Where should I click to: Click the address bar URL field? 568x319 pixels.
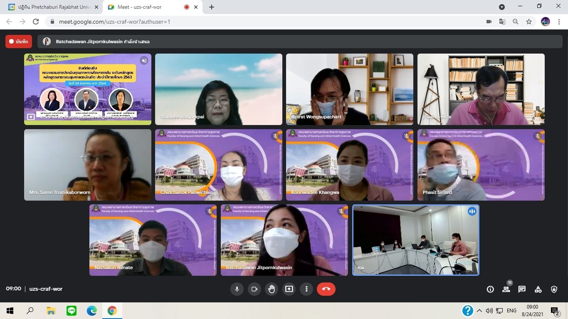[x=249, y=22]
